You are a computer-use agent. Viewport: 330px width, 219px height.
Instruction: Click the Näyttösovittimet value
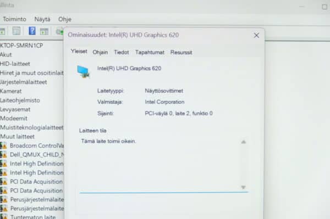pyautogui.click(x=164, y=91)
